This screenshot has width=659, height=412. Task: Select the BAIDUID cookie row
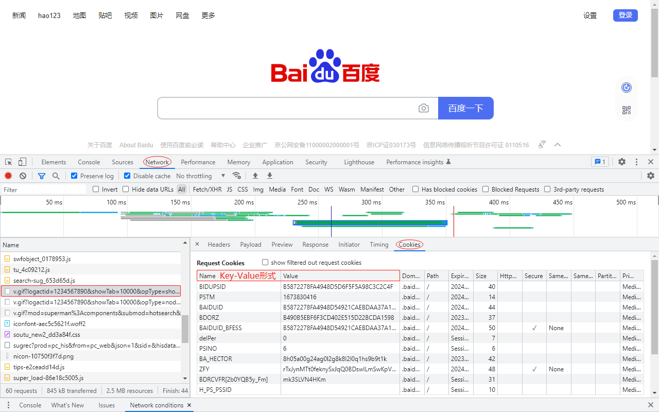click(x=420, y=307)
